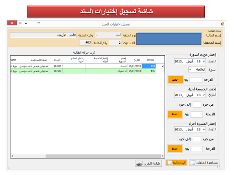Viewport: 234px width, 175px height.
Task: Expand the سورة Al-Fatiha combo box
Action: (190, 70)
